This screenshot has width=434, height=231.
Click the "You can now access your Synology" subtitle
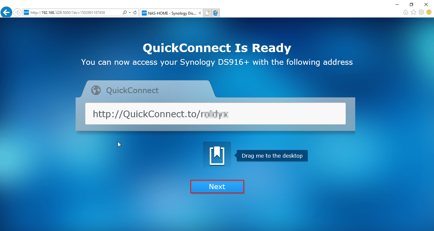[217, 62]
